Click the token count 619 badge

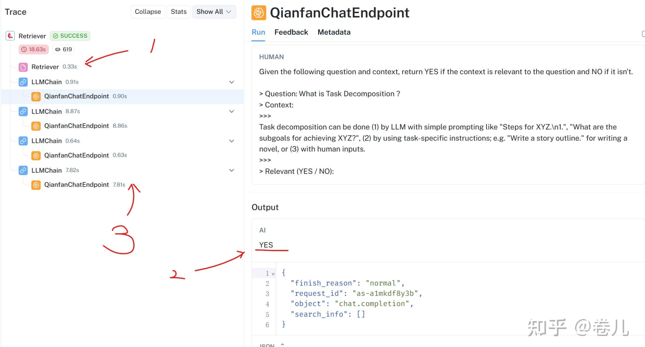(x=64, y=49)
